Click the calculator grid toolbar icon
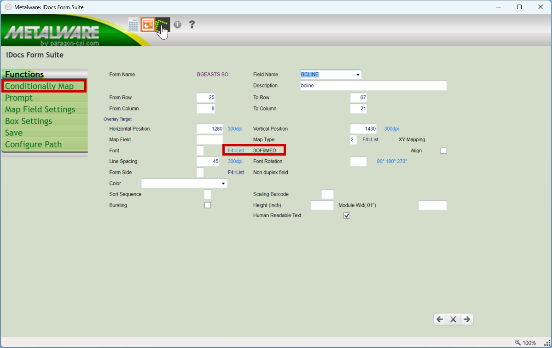552x348 pixels. pyautogui.click(x=133, y=25)
